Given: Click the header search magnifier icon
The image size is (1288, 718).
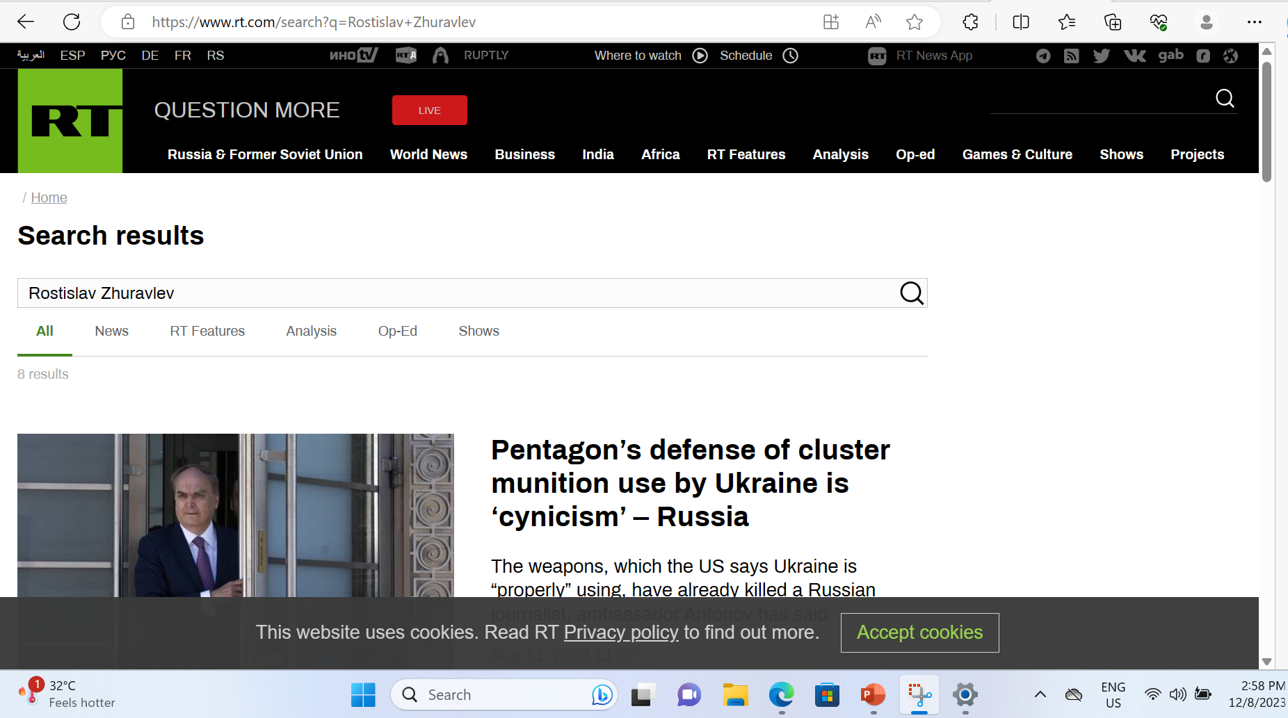Looking at the screenshot, I should point(1225,99).
